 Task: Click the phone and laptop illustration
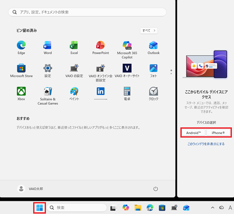[205, 65]
